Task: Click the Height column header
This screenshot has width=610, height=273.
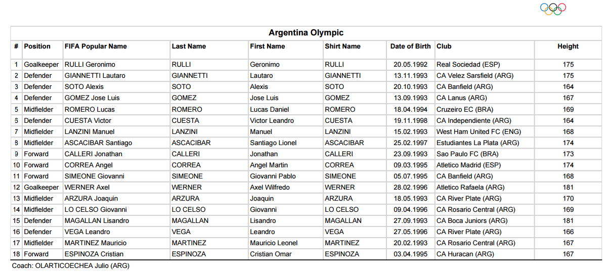Action: pyautogui.click(x=568, y=46)
